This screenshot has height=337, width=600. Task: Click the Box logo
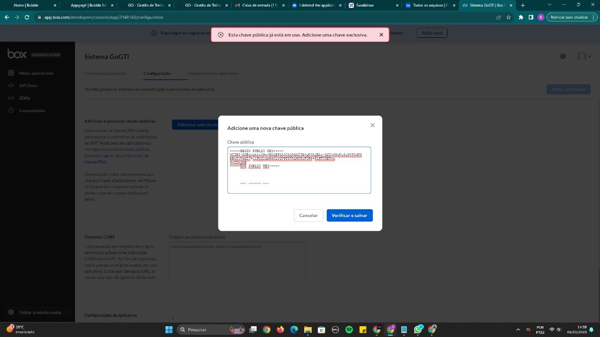17,54
